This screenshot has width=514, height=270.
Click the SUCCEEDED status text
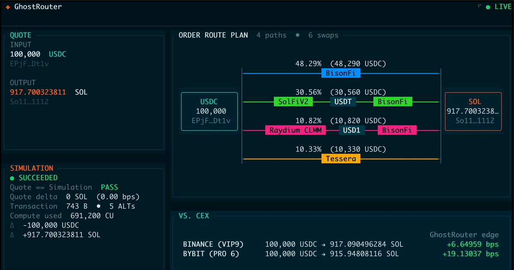38,178
